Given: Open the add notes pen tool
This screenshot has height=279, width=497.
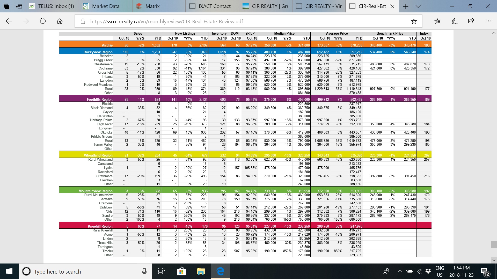Looking at the screenshot, I should click(454, 21).
